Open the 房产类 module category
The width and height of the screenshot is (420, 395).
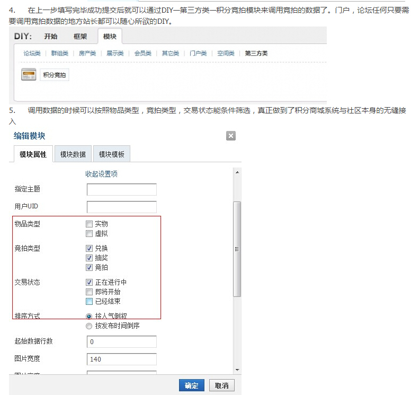(x=87, y=53)
